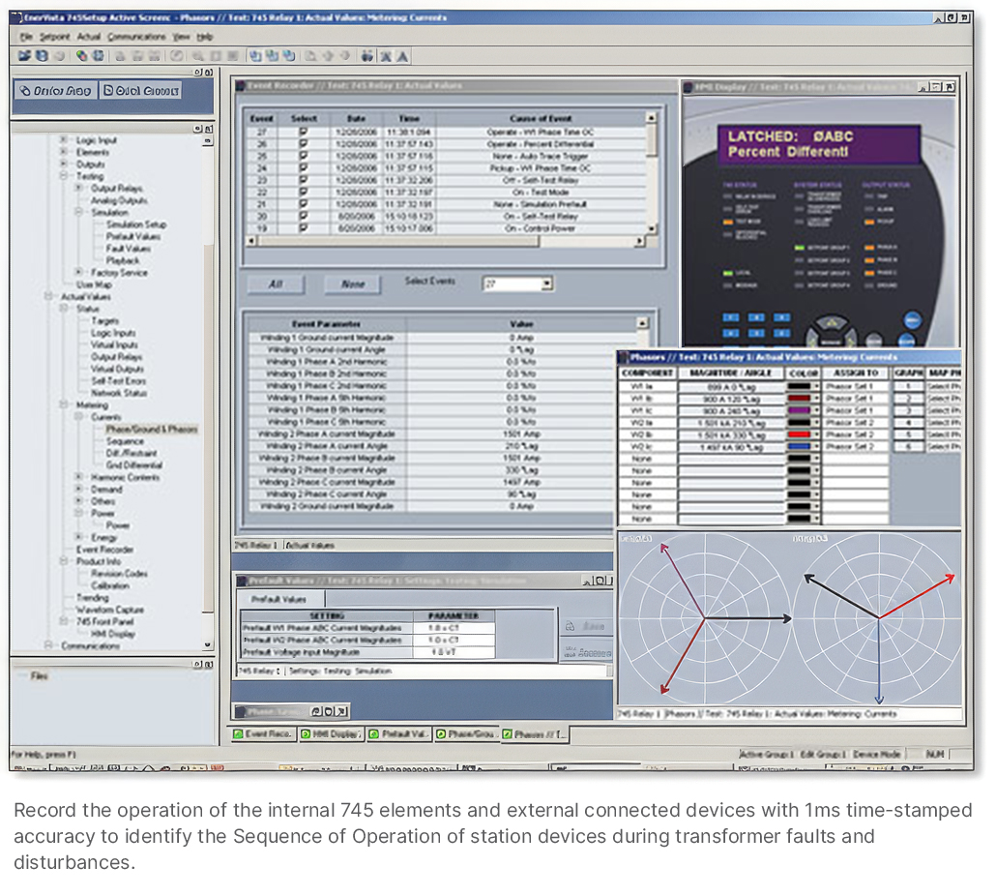Image resolution: width=996 pixels, height=896 pixels.
Task: Click the crossed tools toolbar icon
Action: click(386, 56)
